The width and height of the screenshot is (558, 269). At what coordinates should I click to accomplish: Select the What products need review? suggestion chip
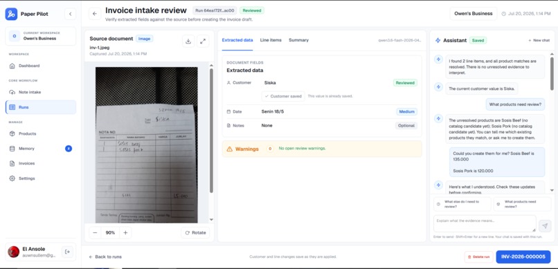pos(522,204)
